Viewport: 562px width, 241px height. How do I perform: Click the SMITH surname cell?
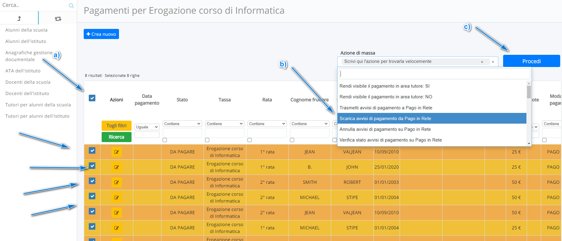(x=309, y=182)
